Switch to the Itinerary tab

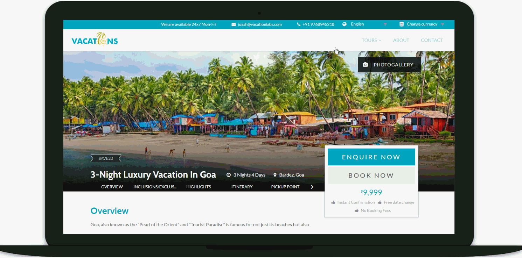[x=242, y=187]
